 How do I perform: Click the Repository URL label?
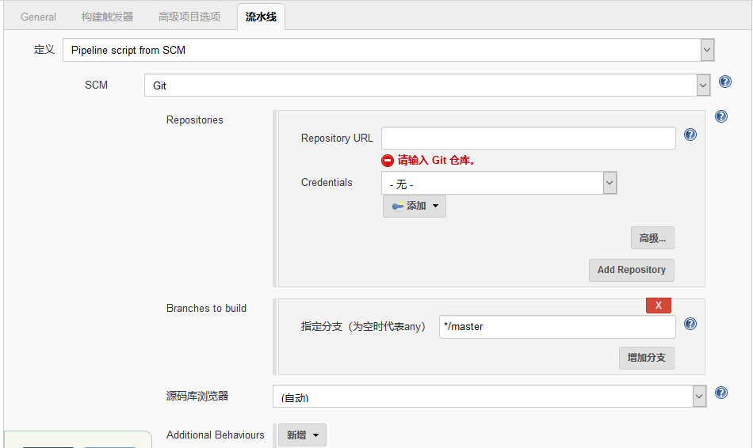pyautogui.click(x=337, y=139)
